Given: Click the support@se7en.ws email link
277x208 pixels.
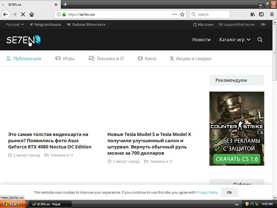Looking at the screenshot, I should click(x=237, y=24).
